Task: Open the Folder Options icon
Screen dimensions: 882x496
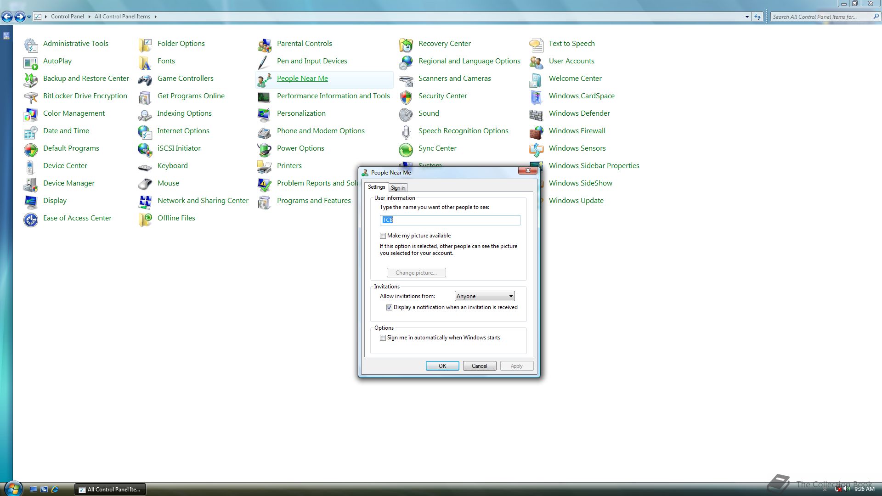Action: point(145,45)
